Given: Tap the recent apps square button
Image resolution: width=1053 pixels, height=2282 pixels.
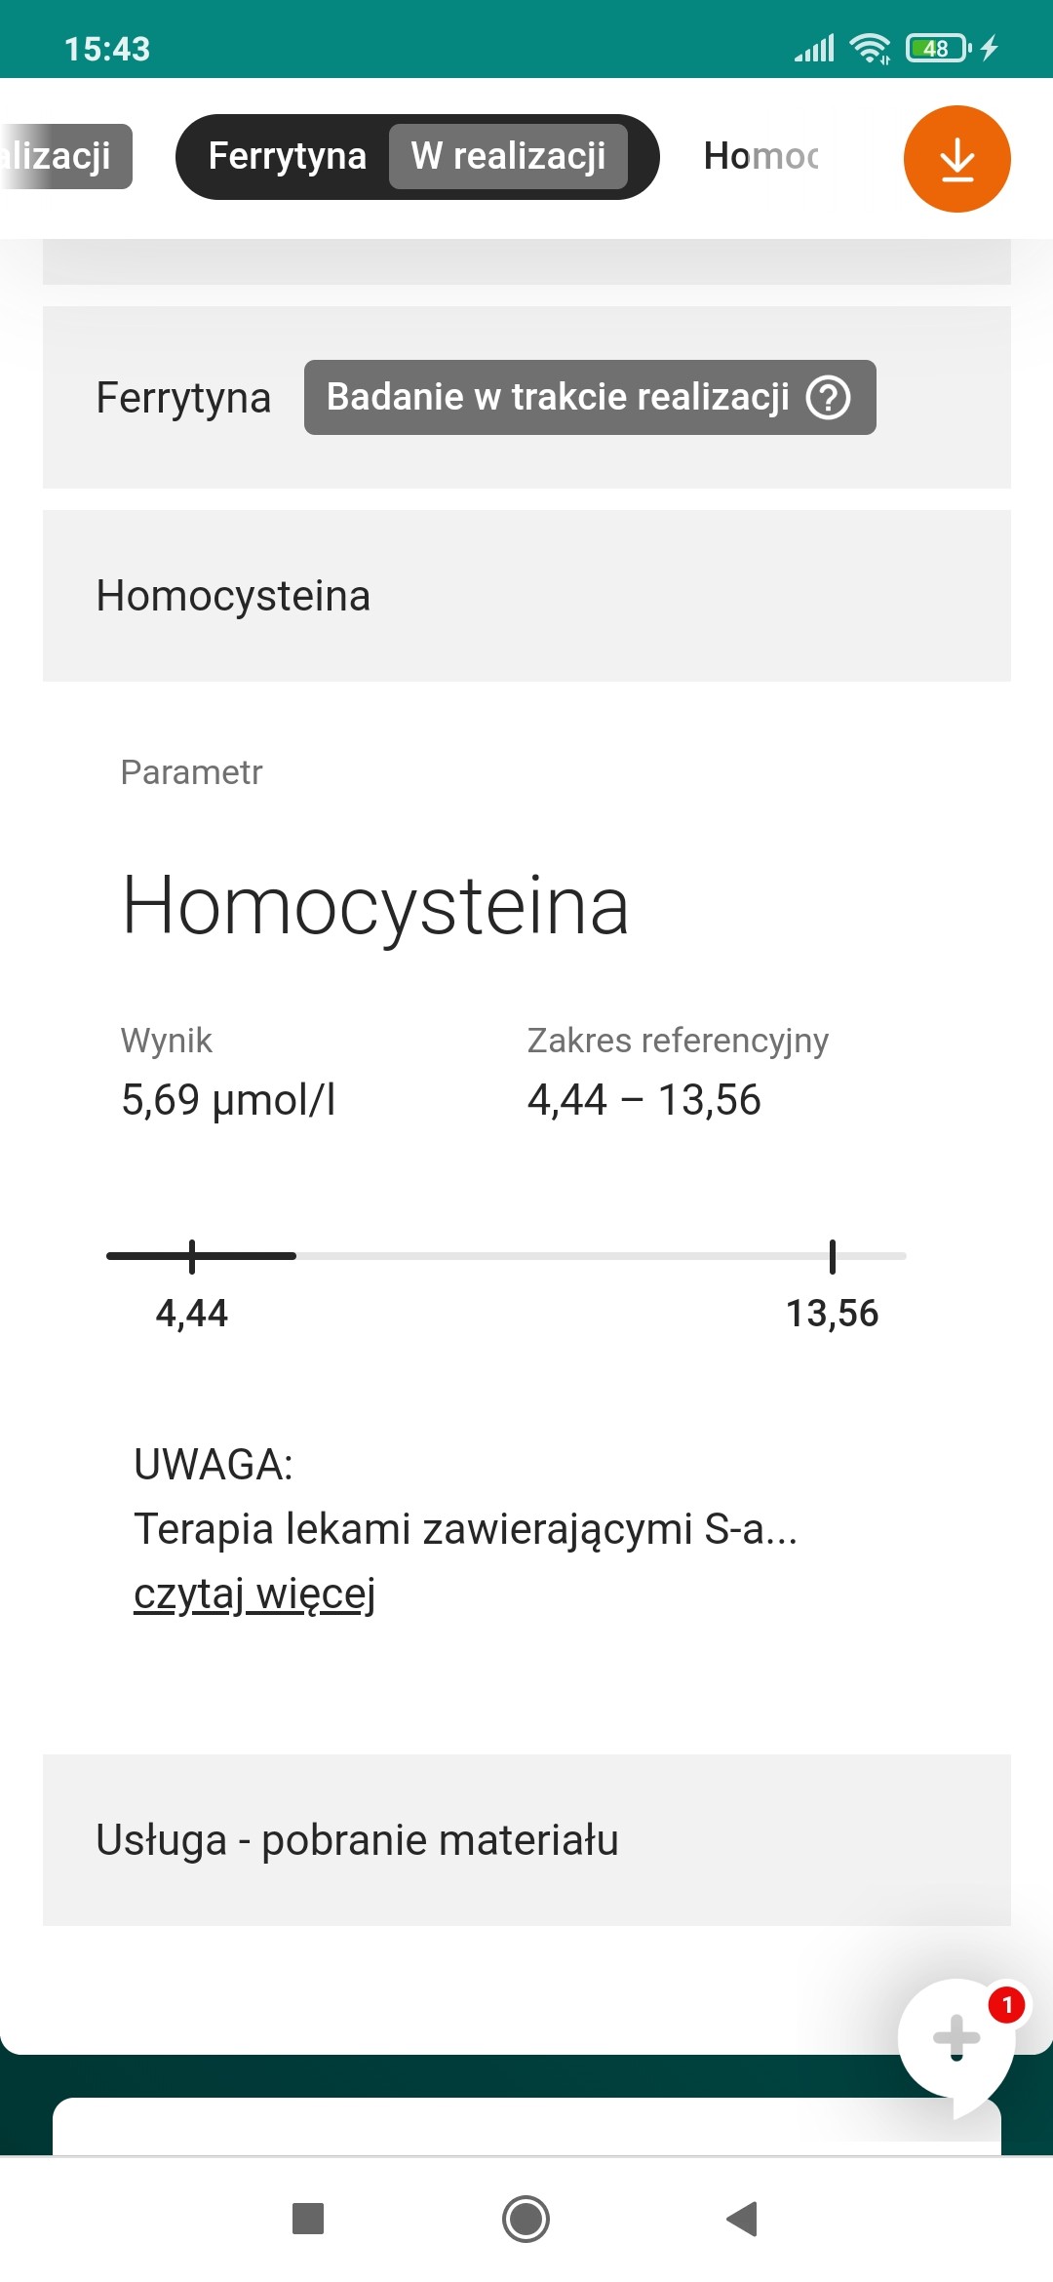Looking at the screenshot, I should [308, 2219].
